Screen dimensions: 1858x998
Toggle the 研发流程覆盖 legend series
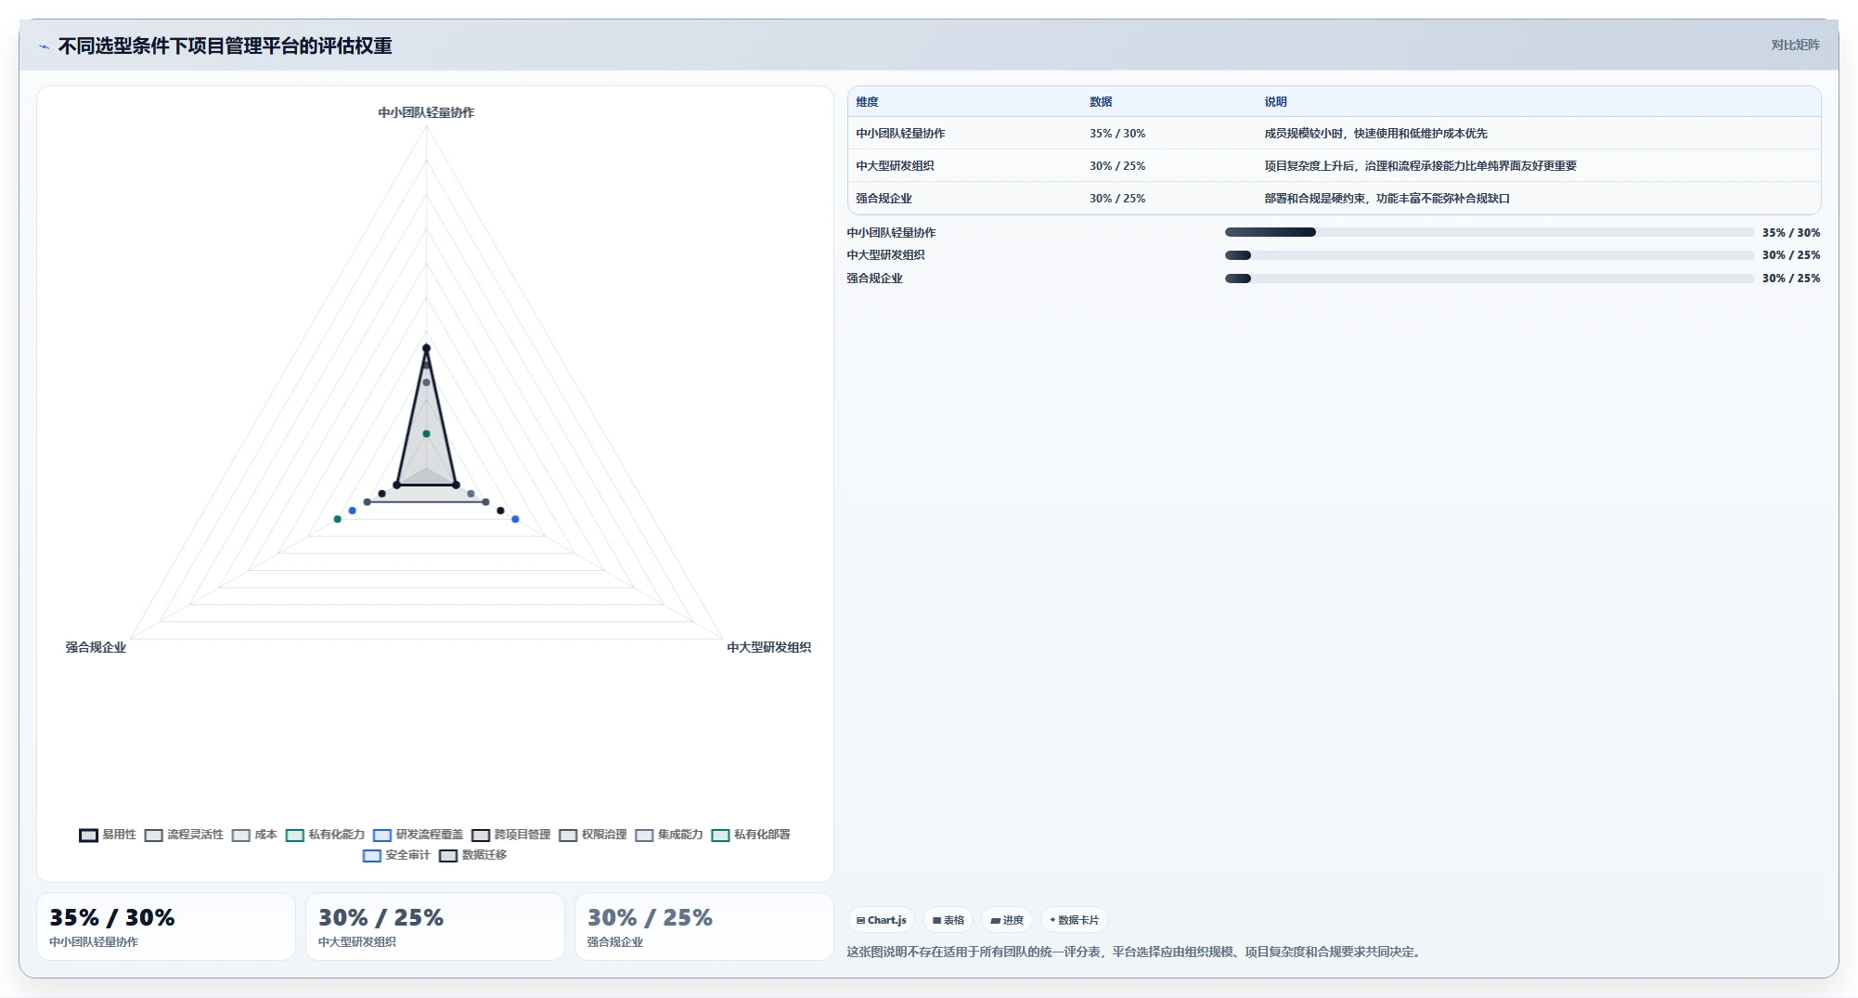click(418, 835)
